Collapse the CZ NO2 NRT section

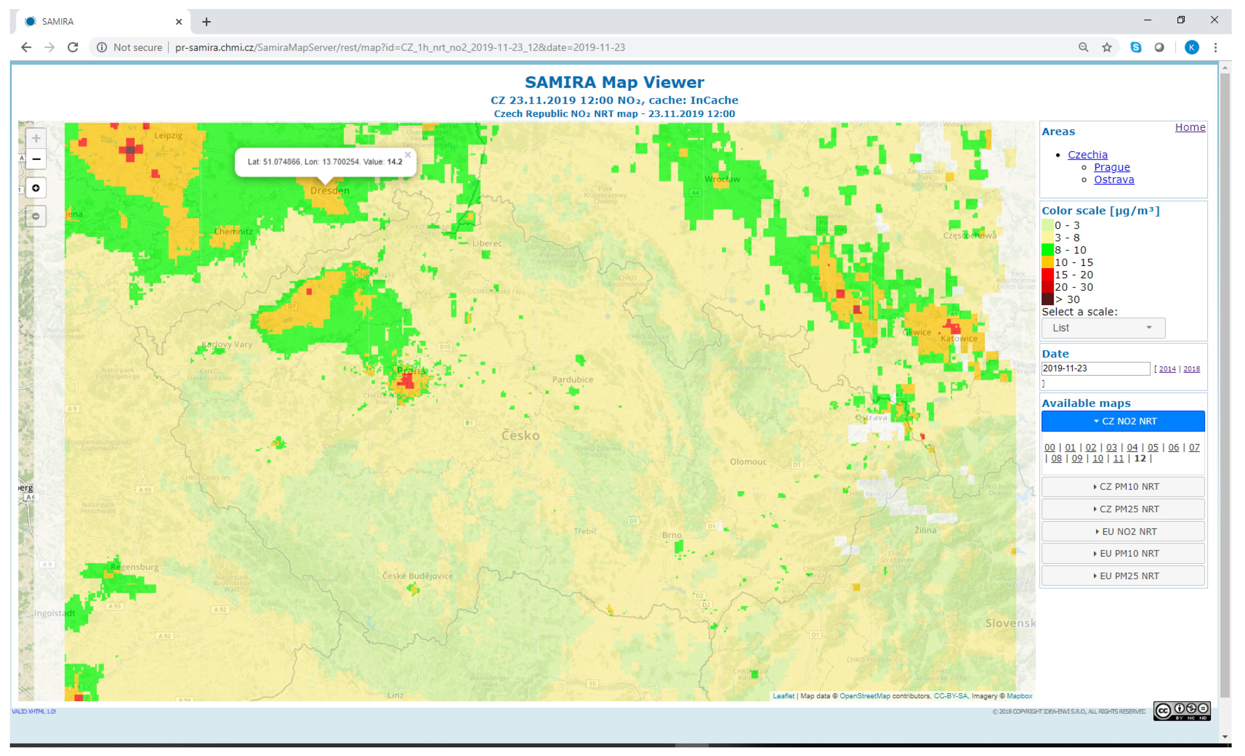pos(1123,421)
